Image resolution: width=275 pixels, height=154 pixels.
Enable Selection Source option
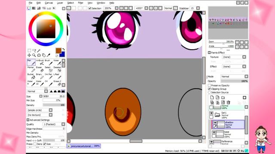pos(209,92)
